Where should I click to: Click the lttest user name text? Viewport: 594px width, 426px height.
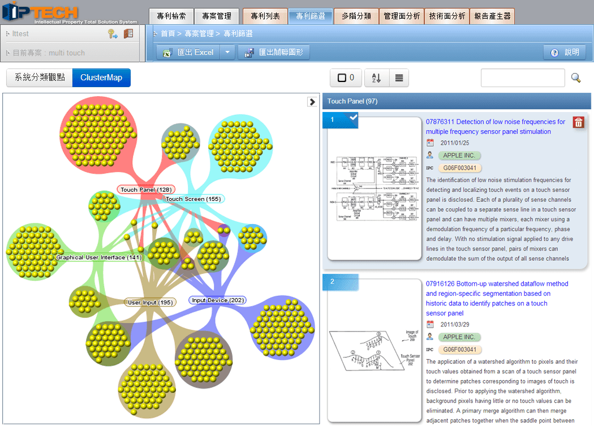click(x=20, y=34)
